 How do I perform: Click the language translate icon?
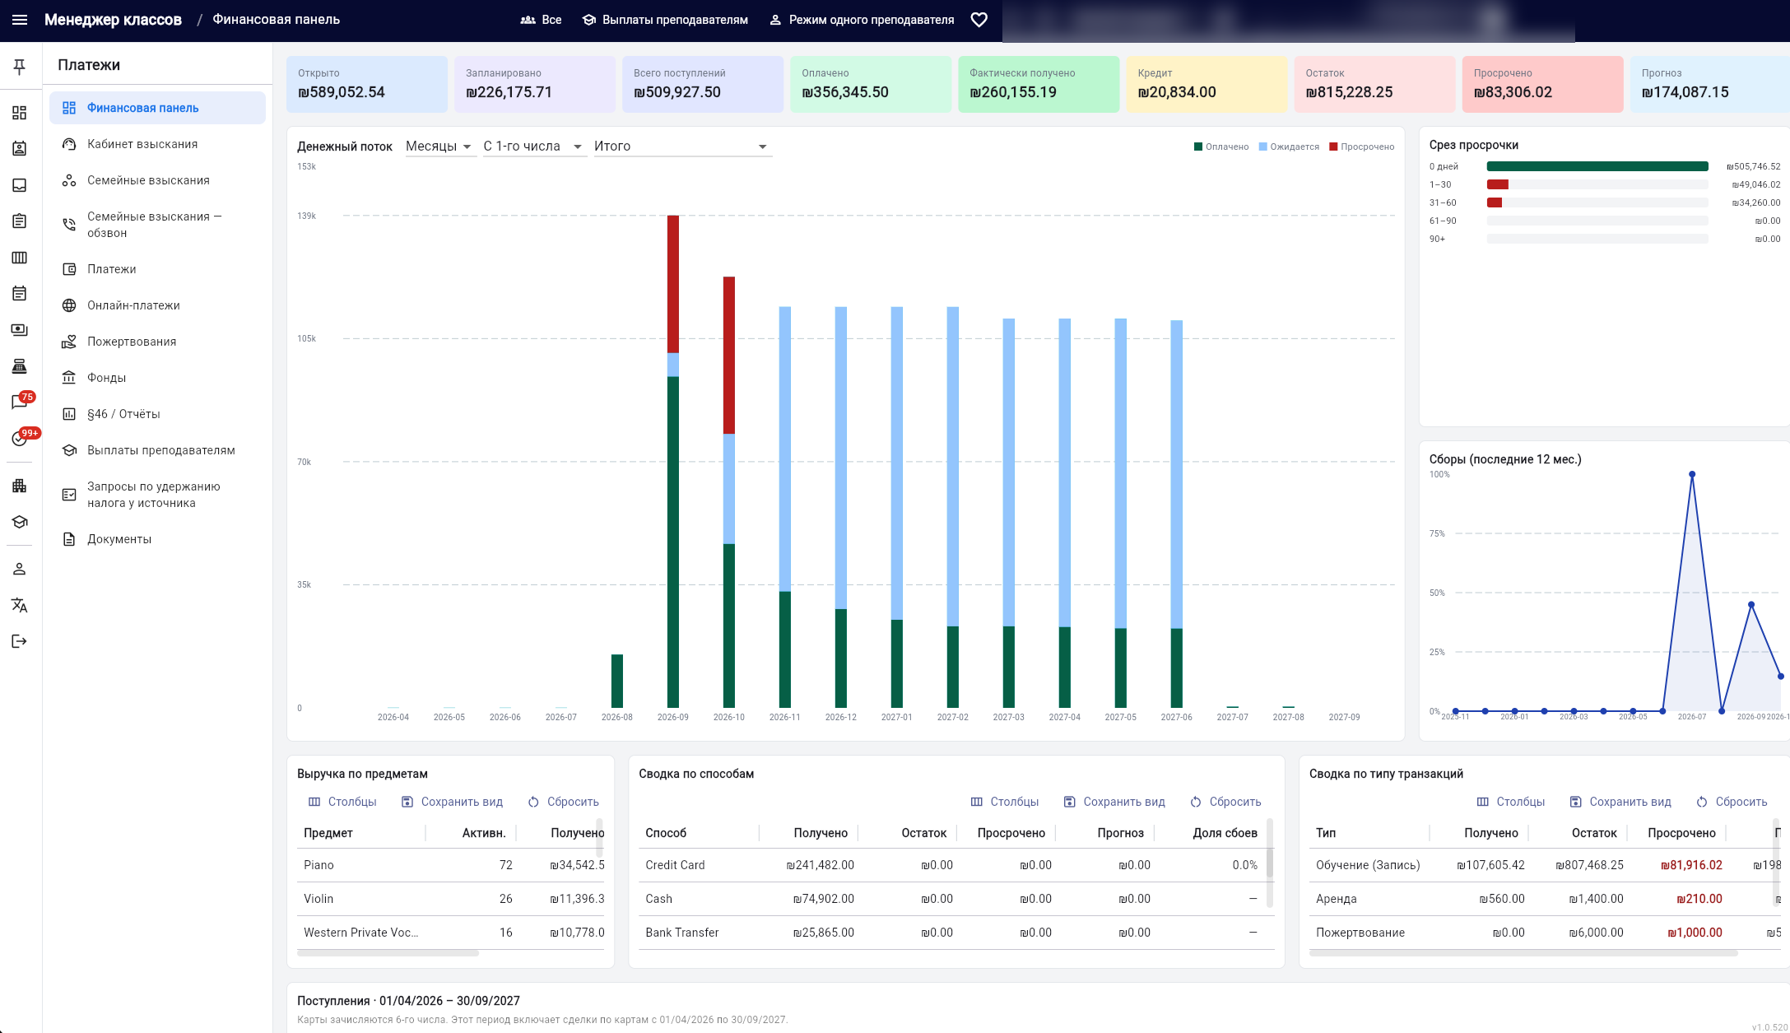pos(20,605)
